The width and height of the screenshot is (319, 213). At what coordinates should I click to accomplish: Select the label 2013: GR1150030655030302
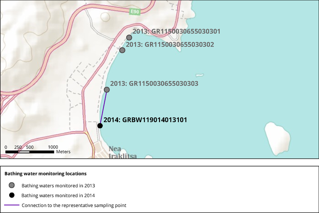point(170,44)
